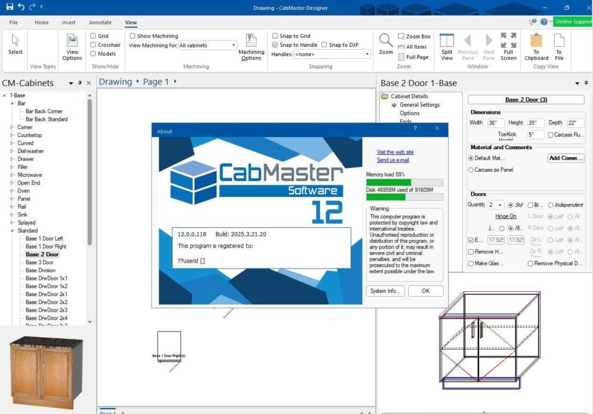The height and width of the screenshot is (414, 593).
Task: Open the File menu
Action: pos(14,23)
